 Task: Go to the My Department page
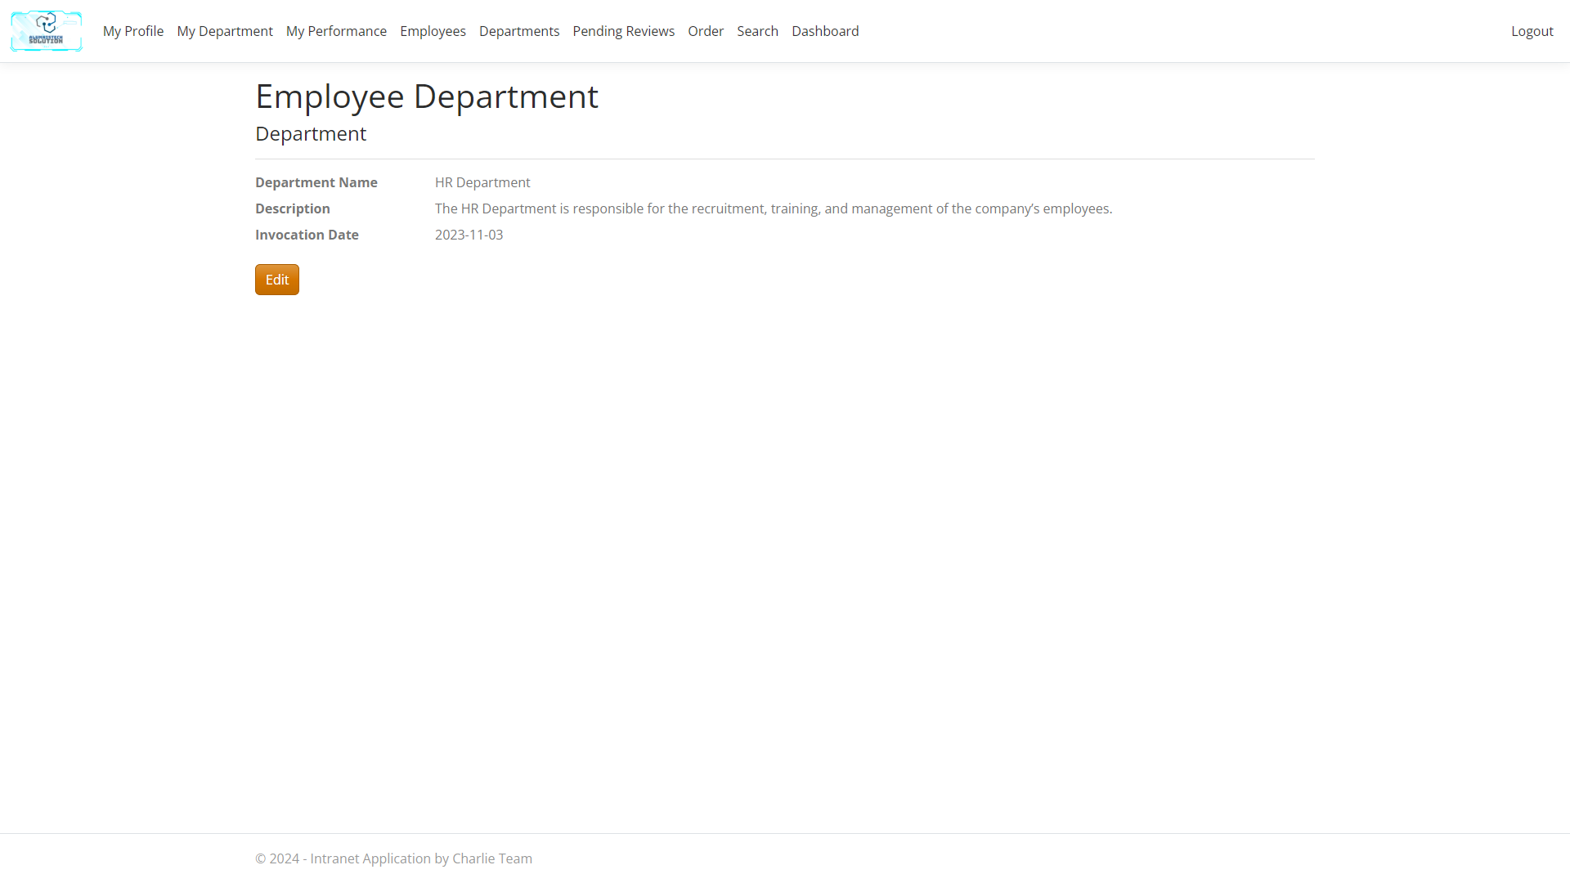click(x=225, y=31)
